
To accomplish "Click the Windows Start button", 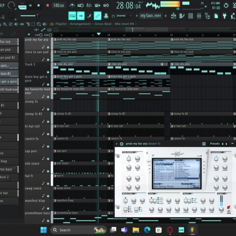I will tap(44, 230).
